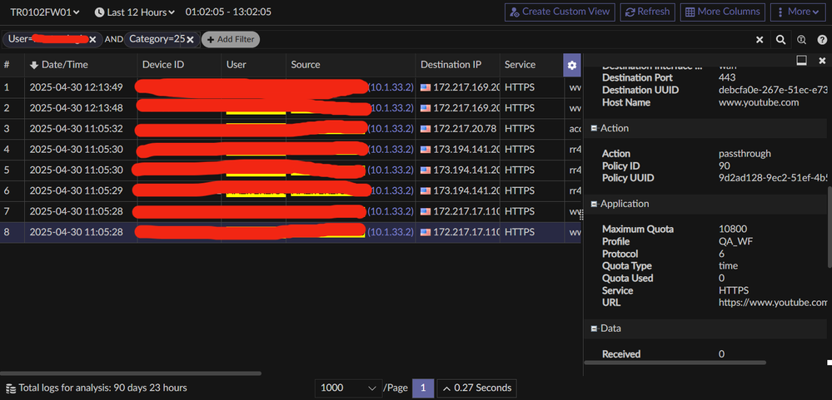Click the US flag icon in row 7

pyautogui.click(x=425, y=211)
